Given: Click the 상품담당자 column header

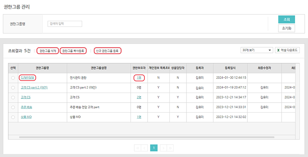Looking at the screenshot, I should pyautogui.click(x=178, y=68).
